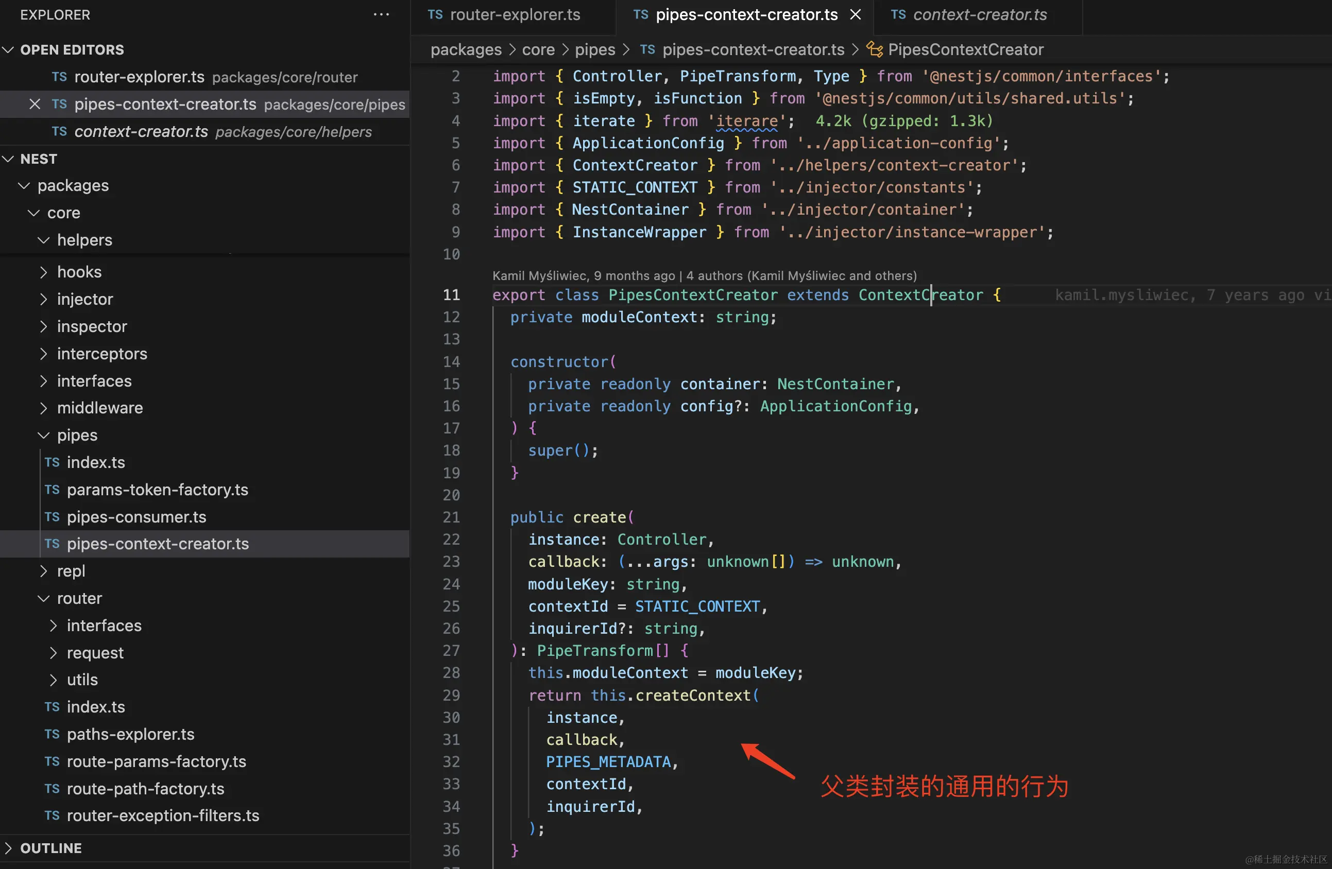Click createContext call on line 29
This screenshot has height=869, width=1332.
pos(693,695)
